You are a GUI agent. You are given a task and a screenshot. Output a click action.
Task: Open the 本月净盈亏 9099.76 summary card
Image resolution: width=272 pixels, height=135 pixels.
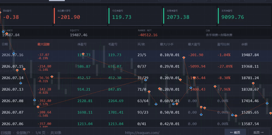[x=244, y=16]
